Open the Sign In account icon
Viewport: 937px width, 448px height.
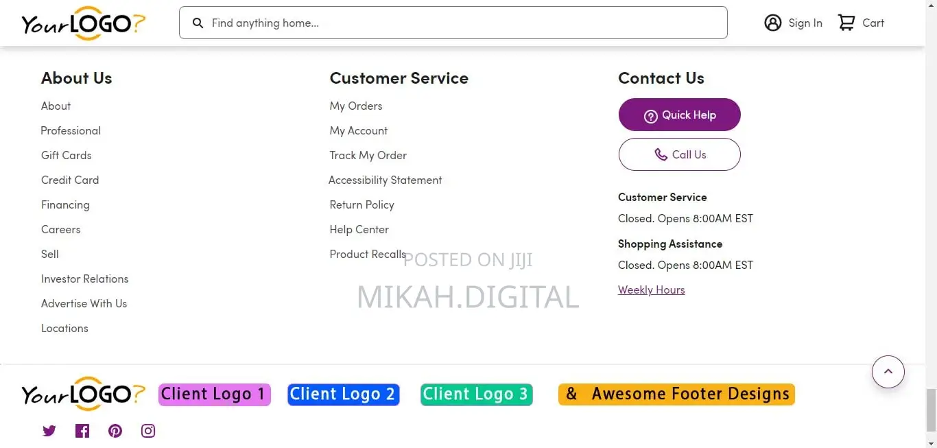[773, 23]
